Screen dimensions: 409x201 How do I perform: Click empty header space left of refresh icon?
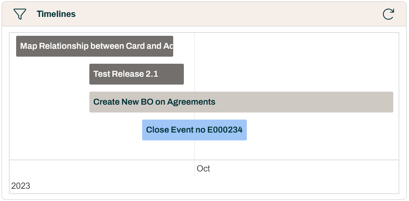click(x=236, y=14)
